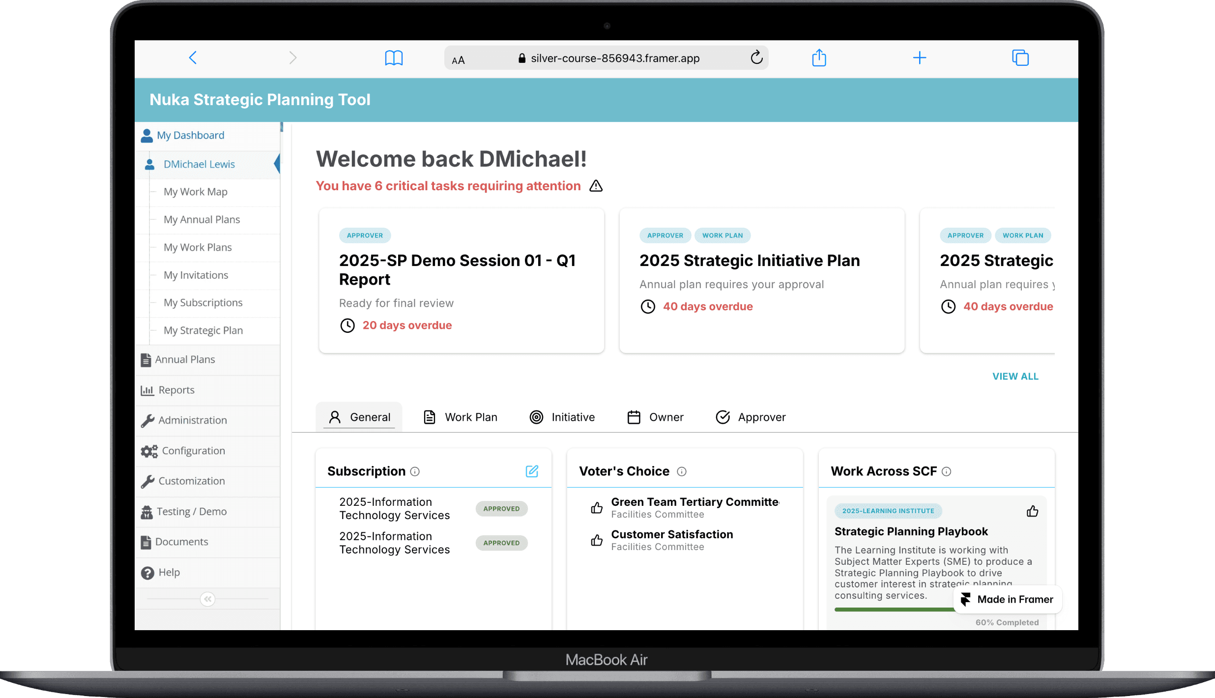Click the 60% completed progress bar
Screen dimensions: 1215x698
[x=894, y=610]
